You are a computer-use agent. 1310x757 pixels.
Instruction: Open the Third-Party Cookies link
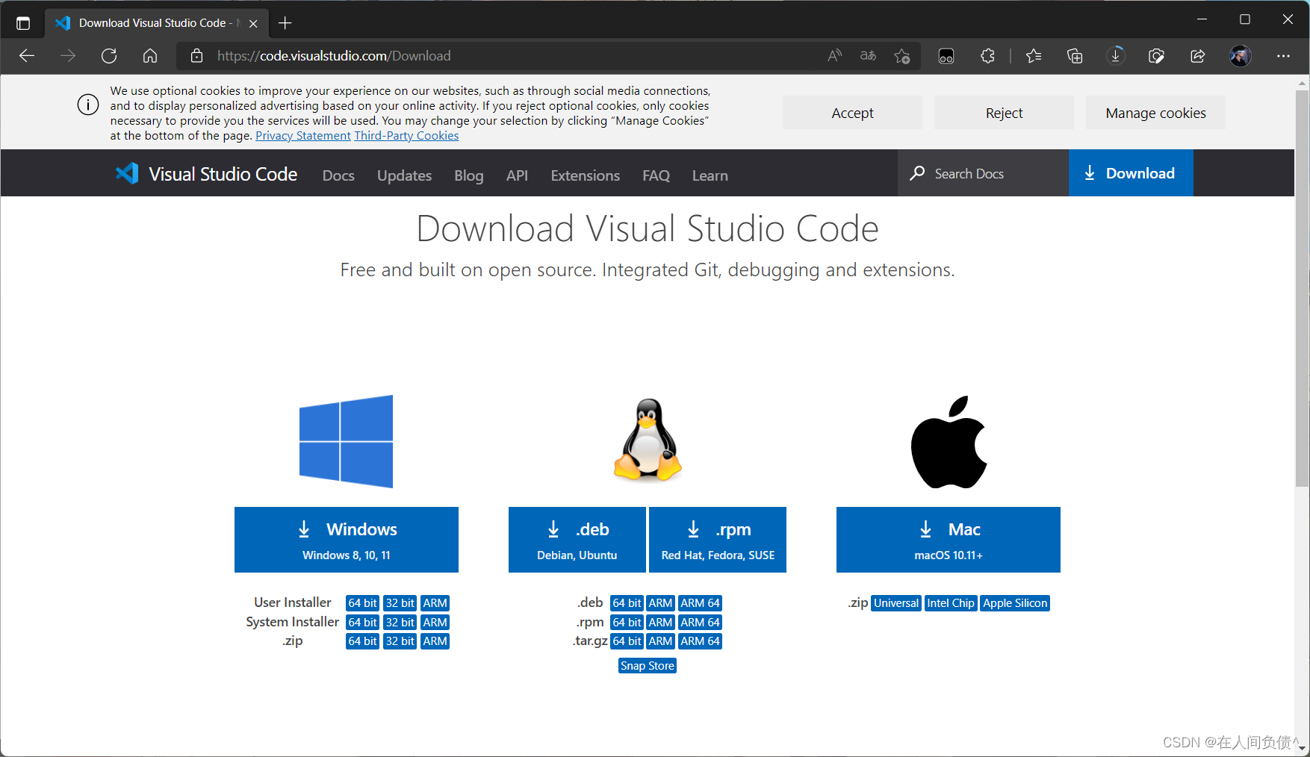point(406,136)
